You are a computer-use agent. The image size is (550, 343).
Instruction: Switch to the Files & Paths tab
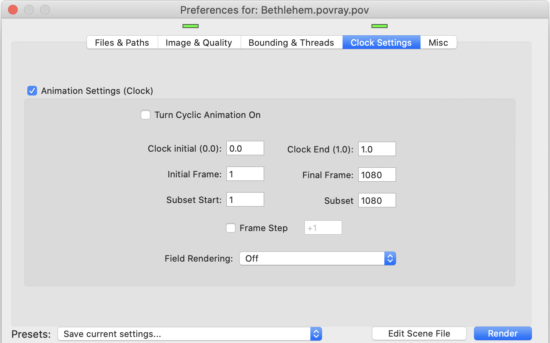[122, 43]
